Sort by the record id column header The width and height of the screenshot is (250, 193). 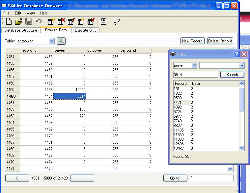(37, 50)
